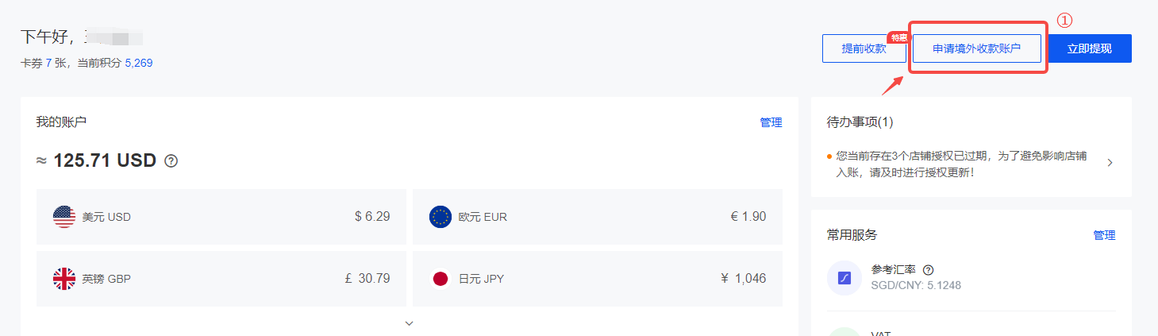This screenshot has height=336, width=1158.
Task: Click the points value 5,269 link
Action: [138, 63]
